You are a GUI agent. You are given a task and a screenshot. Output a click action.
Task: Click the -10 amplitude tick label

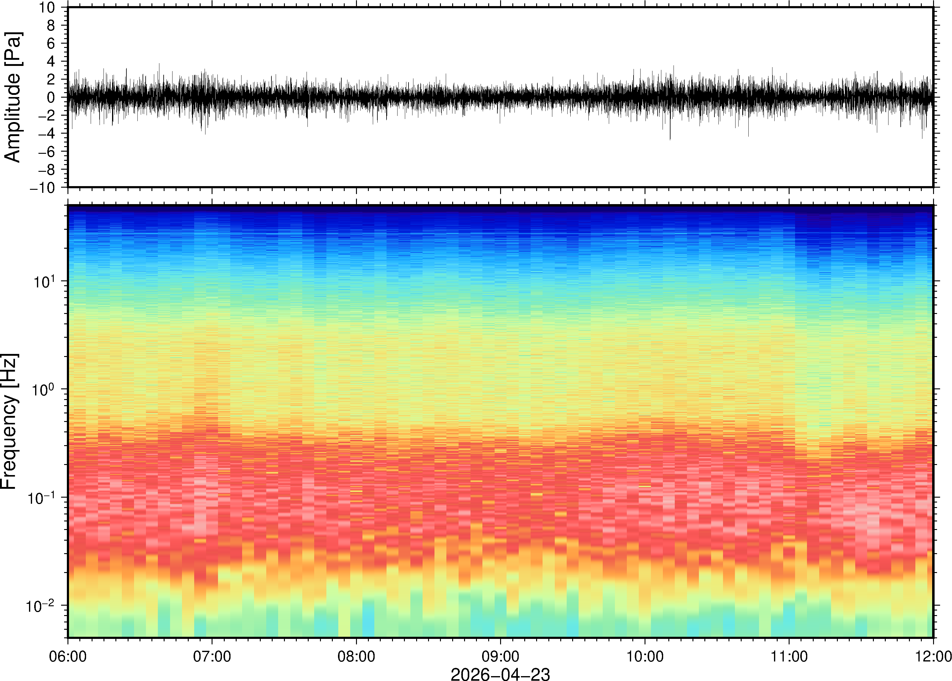[x=42, y=188]
